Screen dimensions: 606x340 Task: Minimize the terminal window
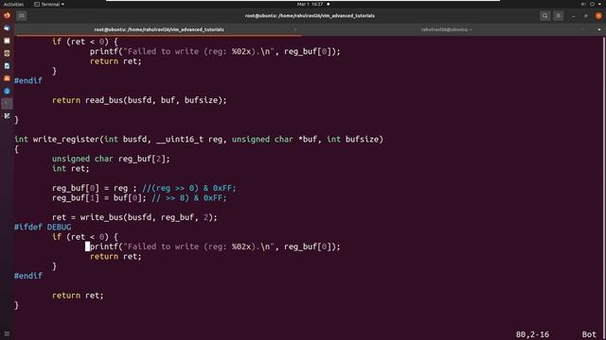pos(573,16)
